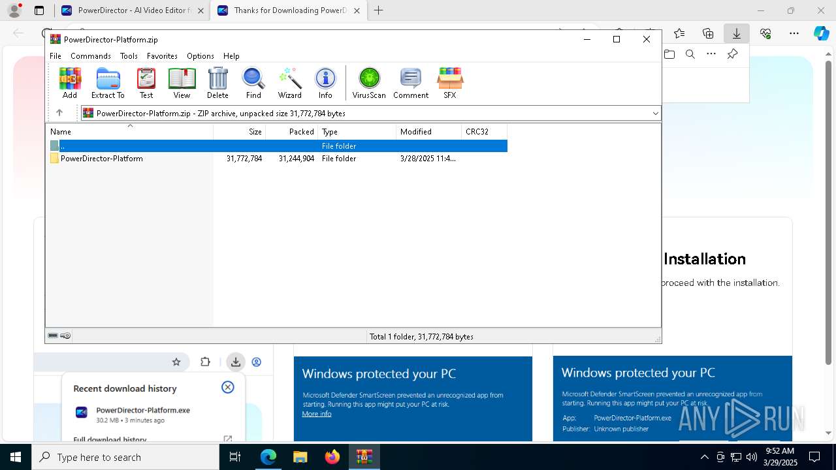
Task: Open the File menu in WinRAR
Action: pos(56,56)
